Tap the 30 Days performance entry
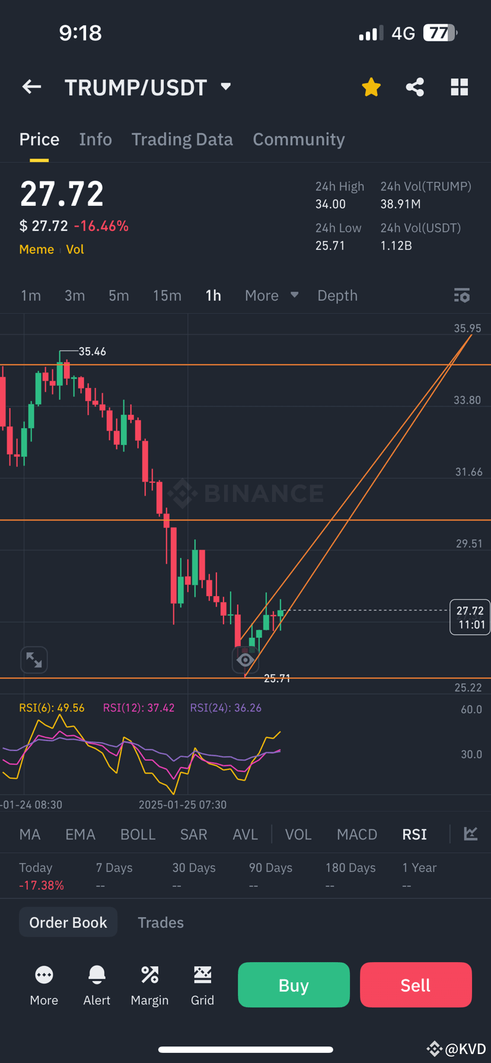 (194, 876)
